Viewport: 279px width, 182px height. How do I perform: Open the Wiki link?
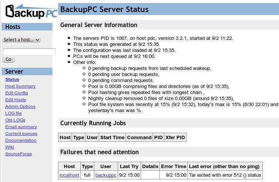9,147
